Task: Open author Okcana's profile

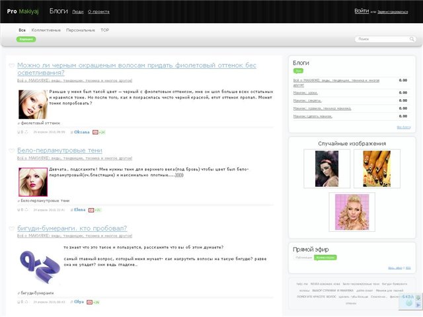Action: pos(82,132)
